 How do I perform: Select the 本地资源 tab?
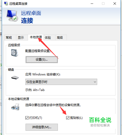36,37
